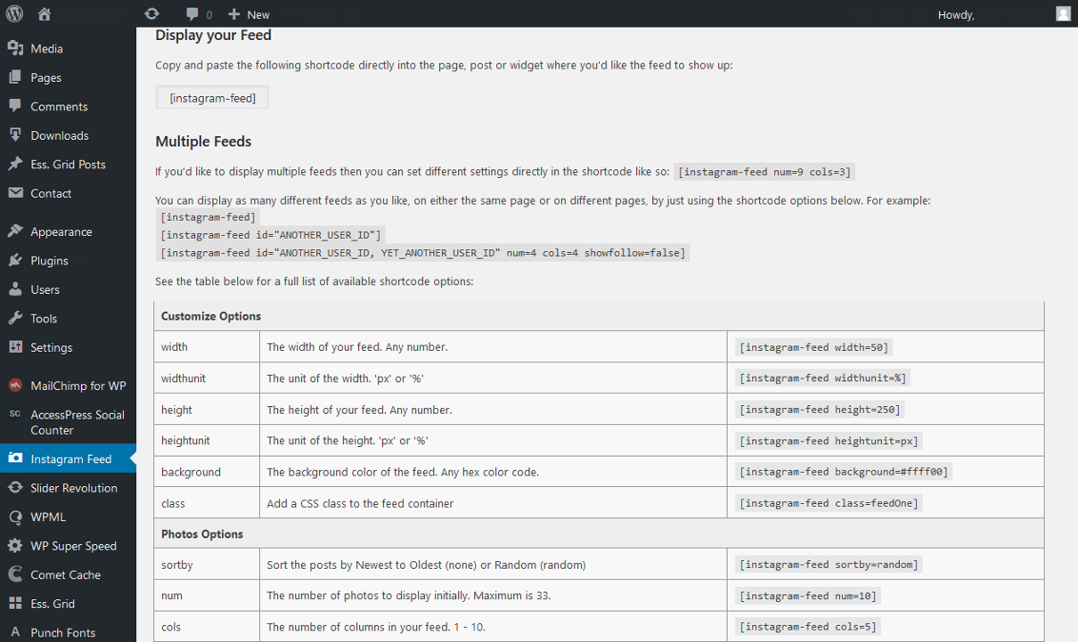The height and width of the screenshot is (642, 1078).
Task: Open the Pages menu item
Action: (x=46, y=78)
